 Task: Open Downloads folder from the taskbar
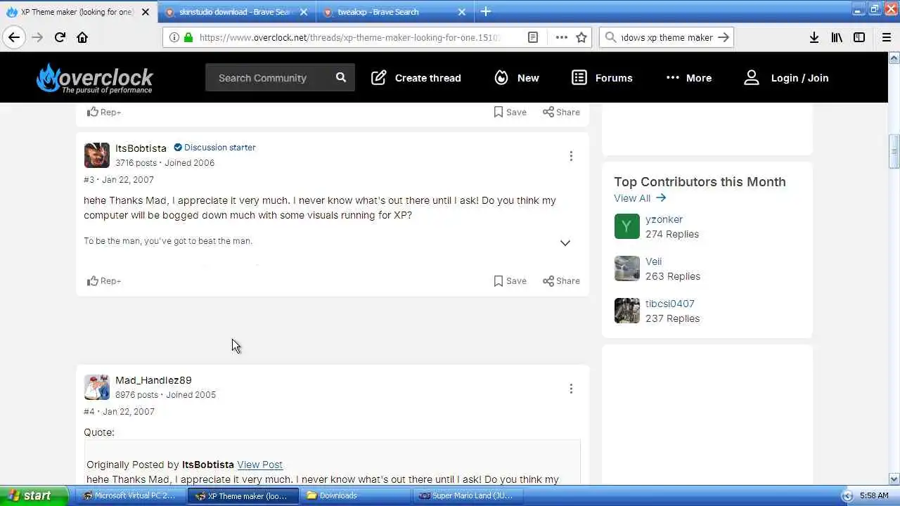[355, 495]
